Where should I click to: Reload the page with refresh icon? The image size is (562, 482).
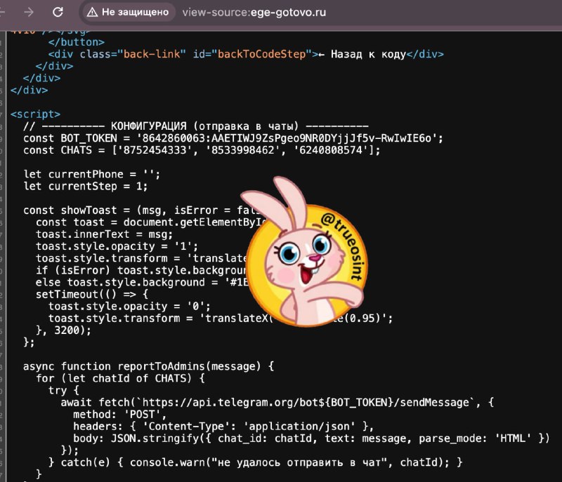click(58, 12)
